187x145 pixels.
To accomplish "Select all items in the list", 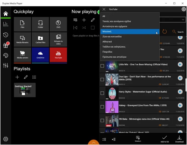I will (x=104, y=139).
